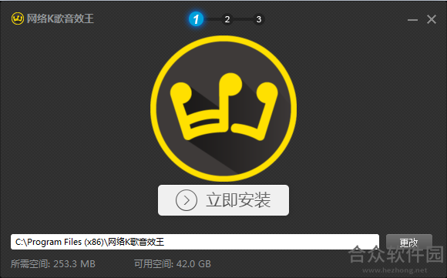
Task: Click the 所需空间: 253.3 MB text
Action: click(53, 264)
